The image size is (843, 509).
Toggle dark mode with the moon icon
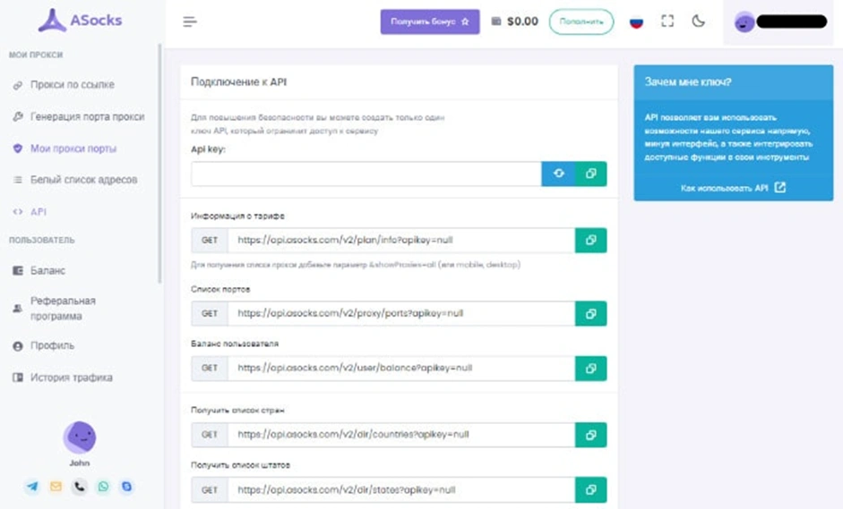tap(698, 21)
